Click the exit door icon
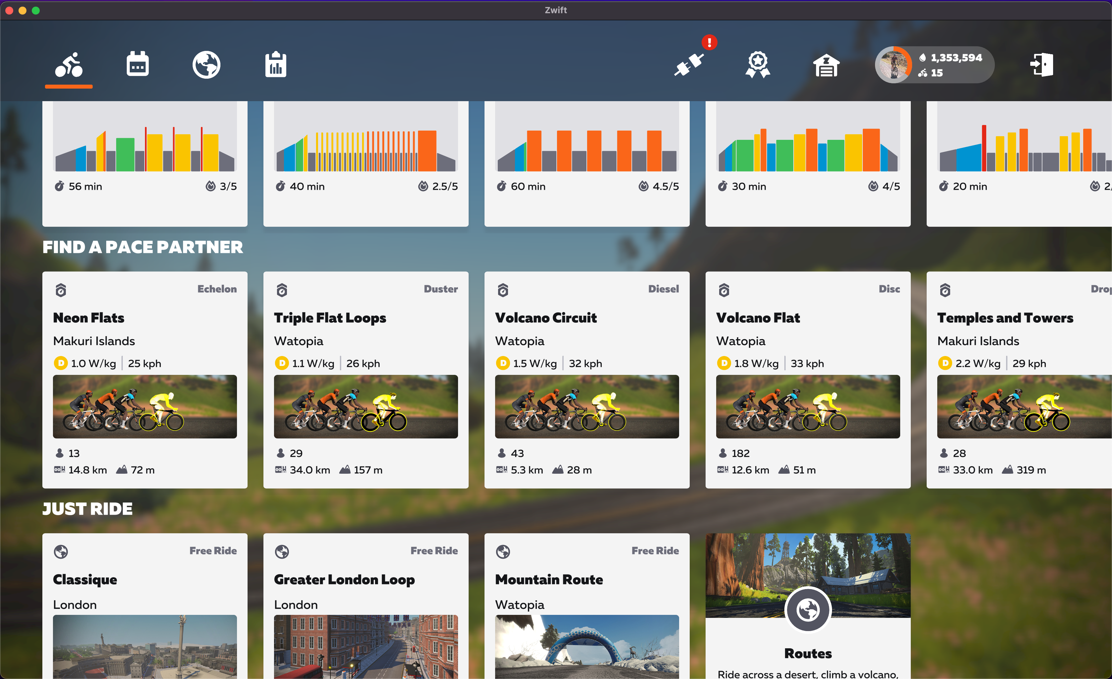This screenshot has width=1112, height=679. click(1041, 65)
